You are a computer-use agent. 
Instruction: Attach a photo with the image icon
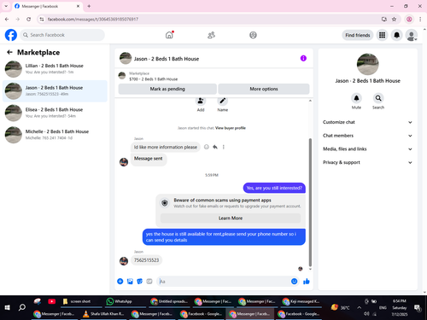point(130,282)
